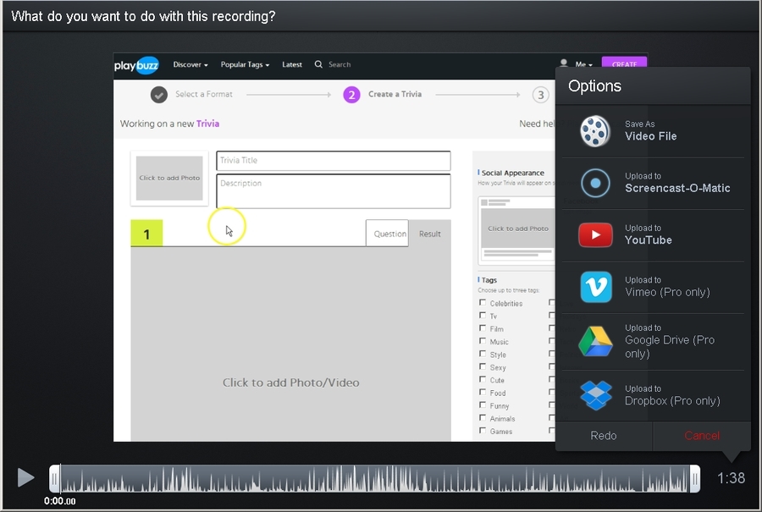The height and width of the screenshot is (512, 762).
Task: Check the Funny tag checkbox
Action: [x=483, y=405]
